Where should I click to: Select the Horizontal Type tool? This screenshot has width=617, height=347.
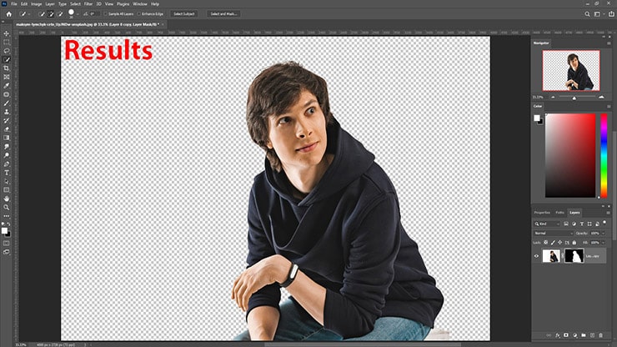[7, 173]
